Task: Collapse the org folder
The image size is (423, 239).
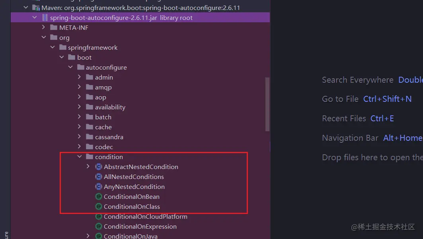Action: [44, 37]
